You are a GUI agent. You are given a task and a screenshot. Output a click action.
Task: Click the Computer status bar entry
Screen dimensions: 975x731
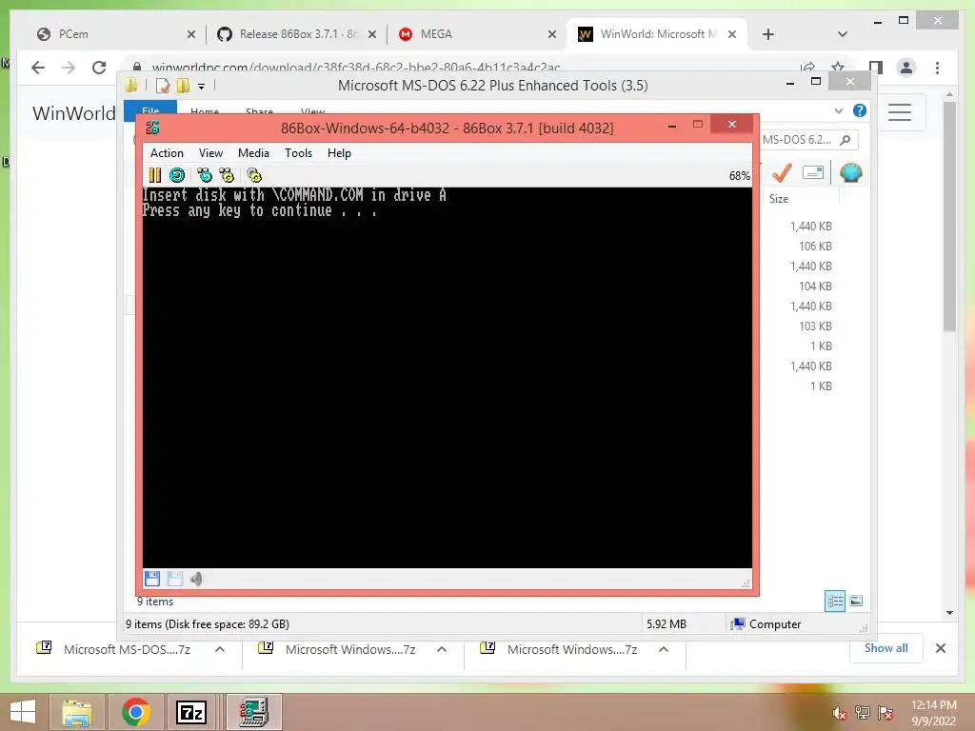pyautogui.click(x=766, y=624)
